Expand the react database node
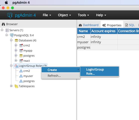Viewport: 139px width, 120px height. [16, 60]
